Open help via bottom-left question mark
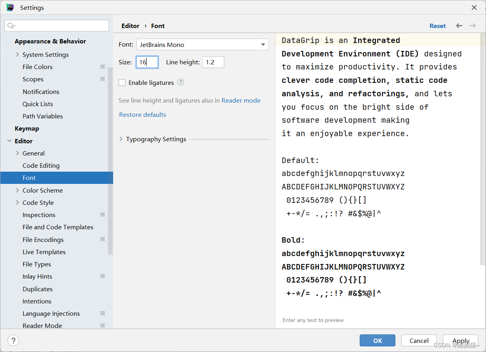The width and height of the screenshot is (486, 352). click(13, 341)
